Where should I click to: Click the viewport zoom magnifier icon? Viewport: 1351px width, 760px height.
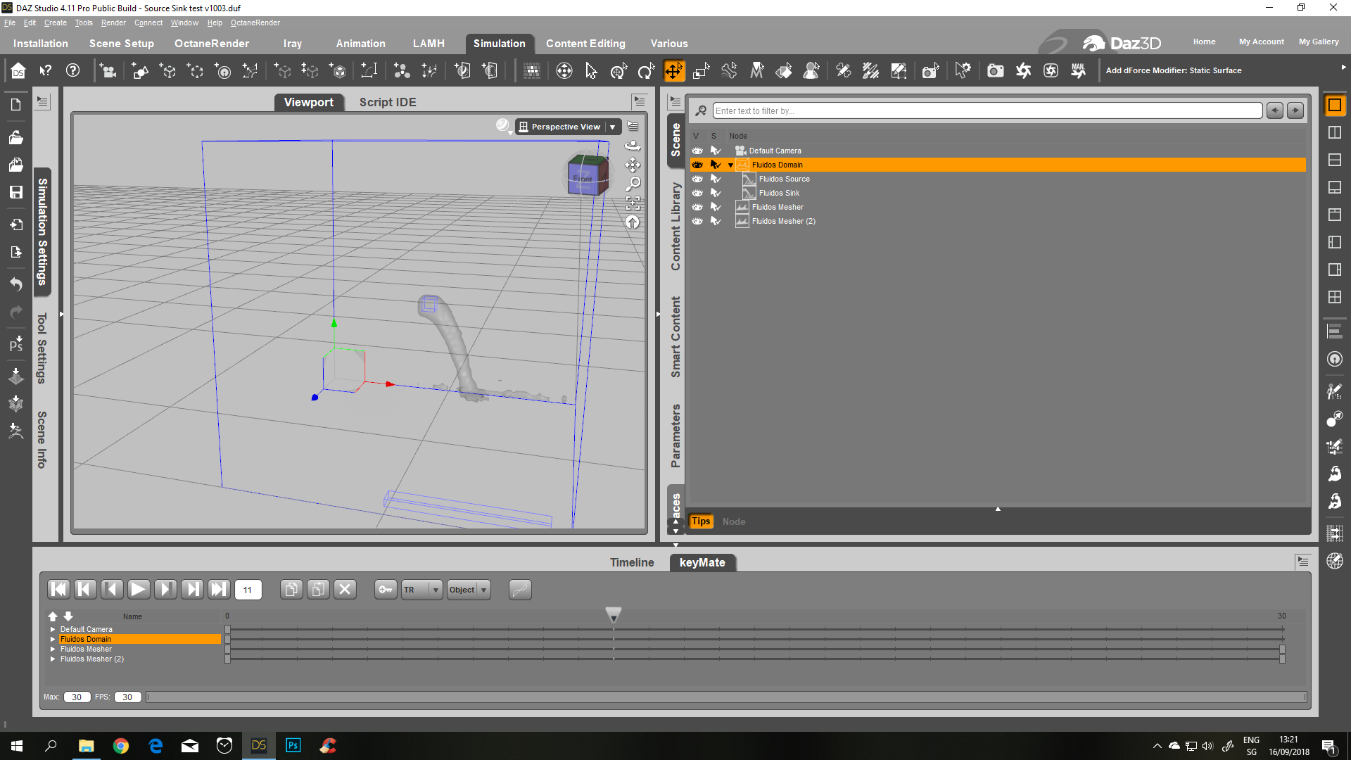[633, 184]
